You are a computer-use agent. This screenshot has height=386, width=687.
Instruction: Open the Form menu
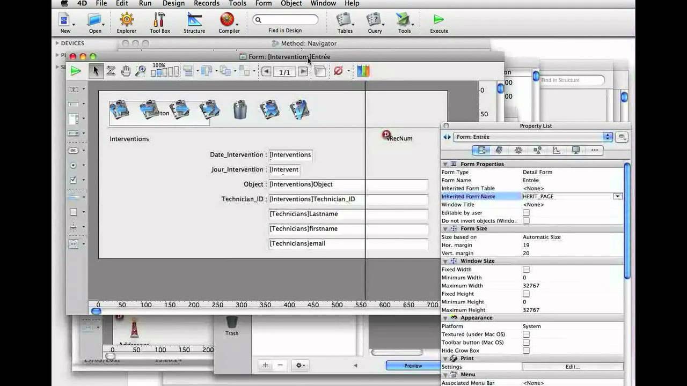point(264,3)
